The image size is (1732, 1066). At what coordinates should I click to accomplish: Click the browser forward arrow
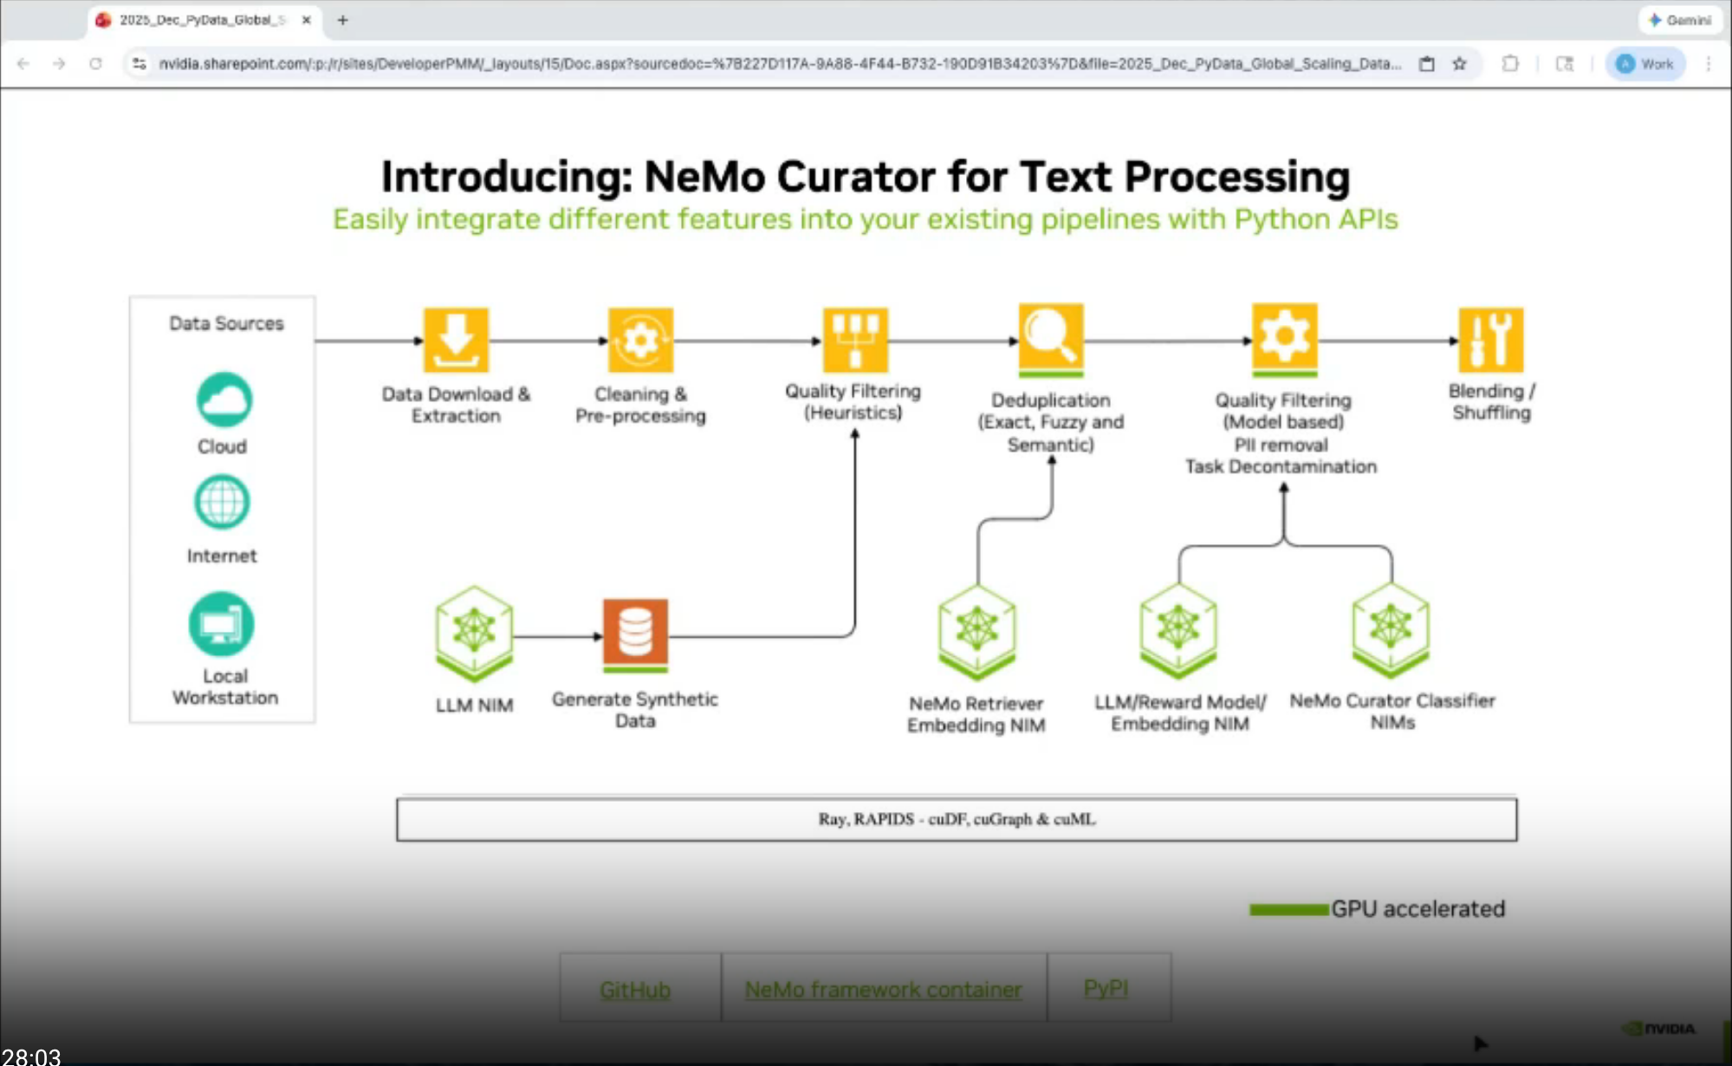[x=59, y=63]
